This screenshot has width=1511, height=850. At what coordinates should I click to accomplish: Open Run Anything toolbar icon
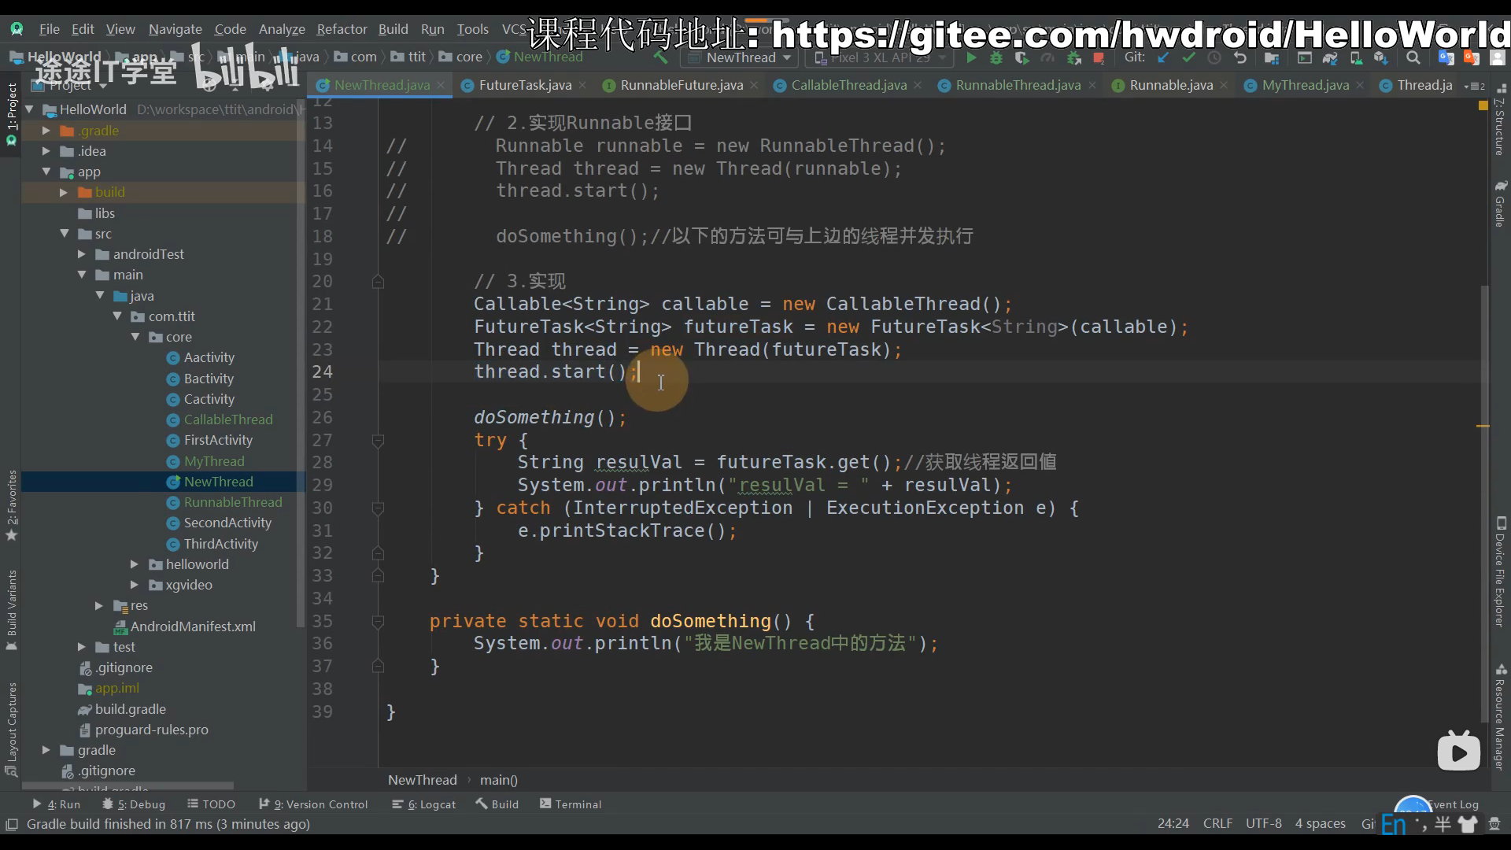[1304, 57]
